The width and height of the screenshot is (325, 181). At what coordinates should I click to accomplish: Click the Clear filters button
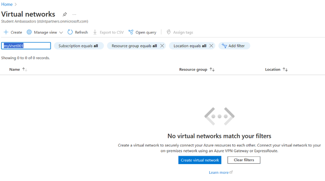244,160
